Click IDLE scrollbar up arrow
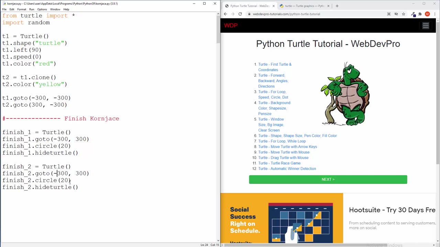 [218, 14]
